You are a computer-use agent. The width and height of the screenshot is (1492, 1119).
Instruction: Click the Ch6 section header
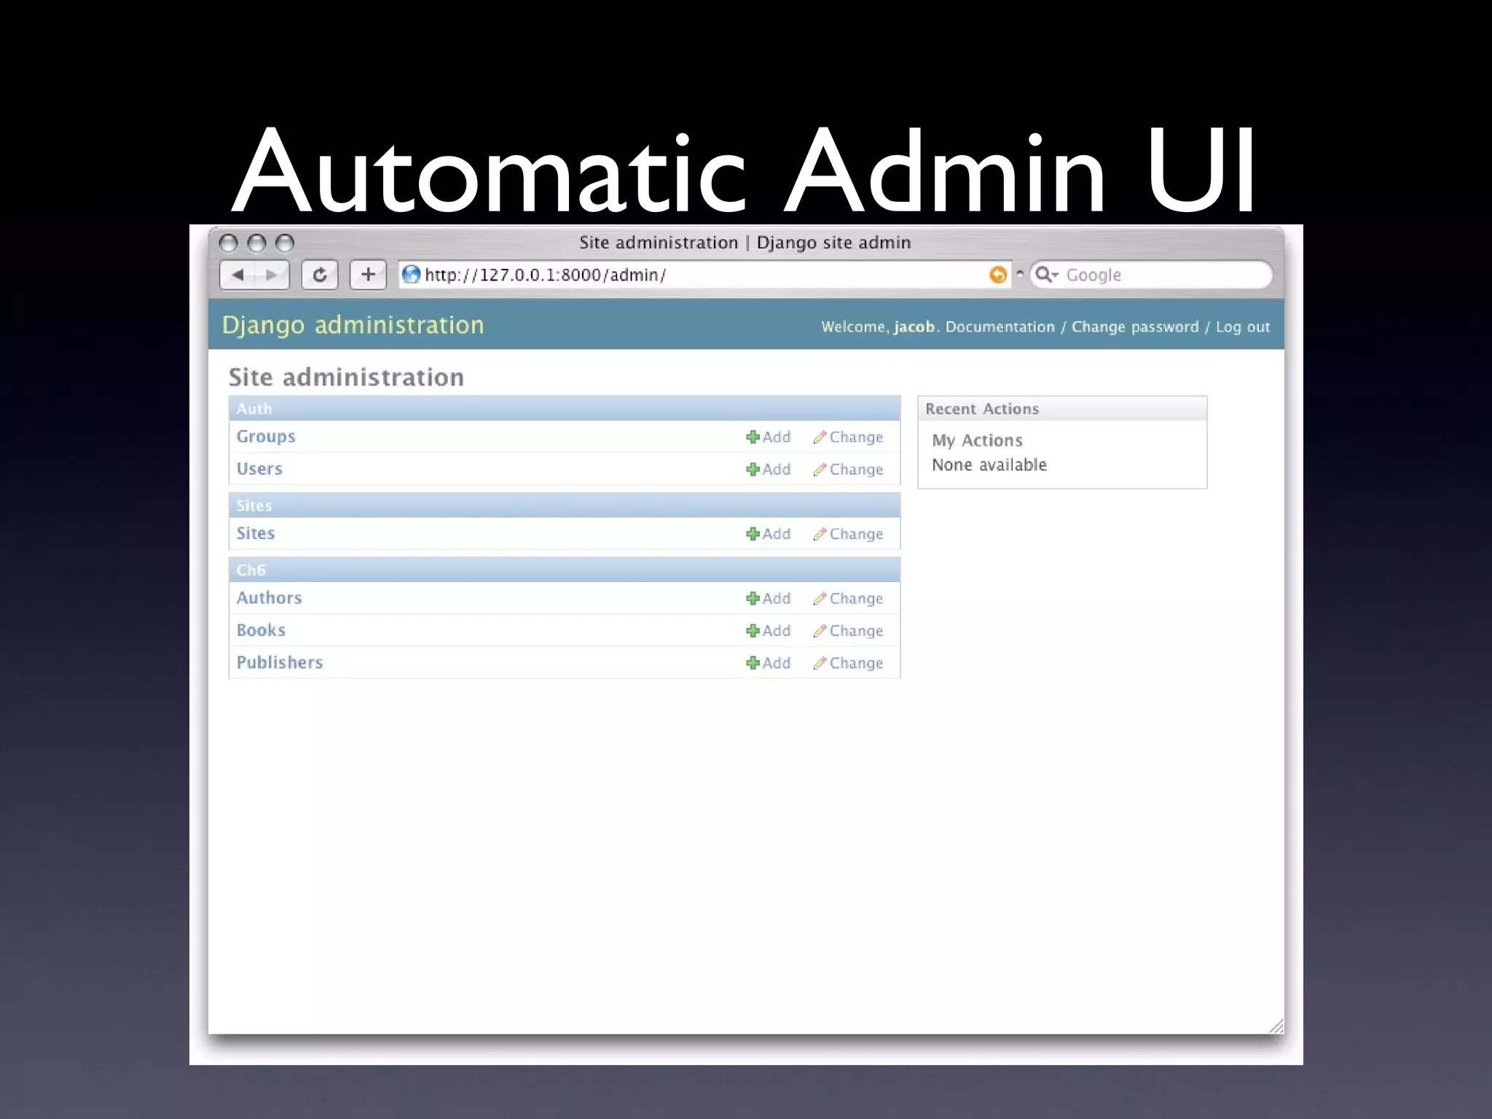click(565, 570)
